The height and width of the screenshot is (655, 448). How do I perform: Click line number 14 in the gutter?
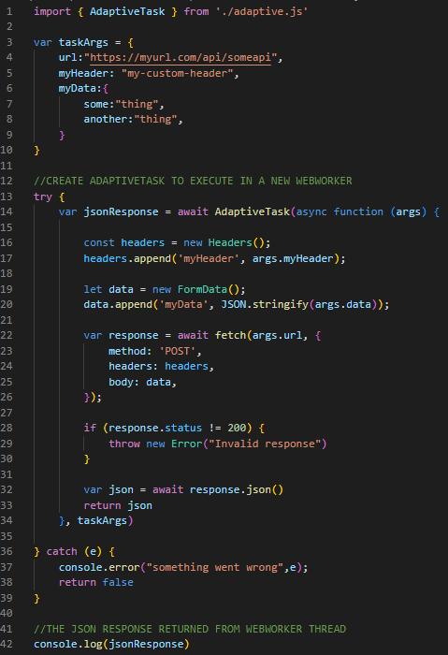point(7,211)
